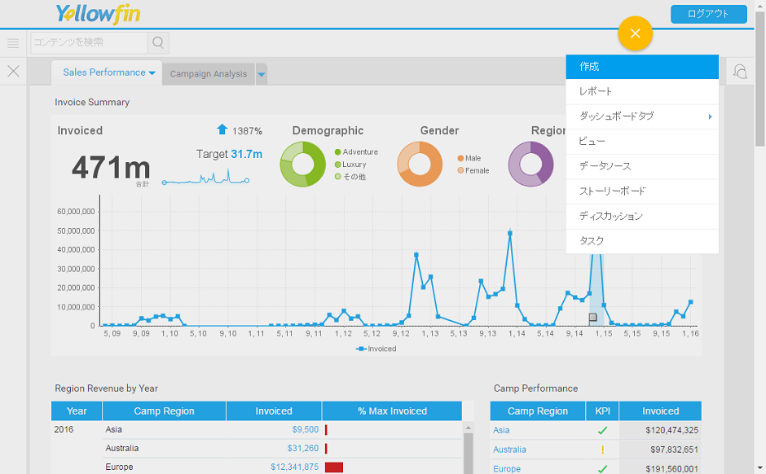Viewport: 766px width, 474px height.
Task: Click the blue up arrow beside 1387%
Action: pos(222,129)
